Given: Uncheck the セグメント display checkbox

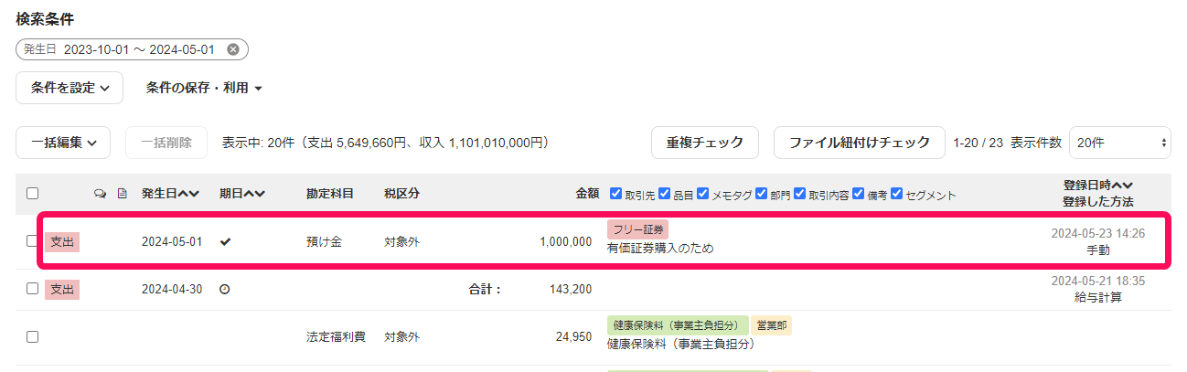Looking at the screenshot, I should [896, 194].
